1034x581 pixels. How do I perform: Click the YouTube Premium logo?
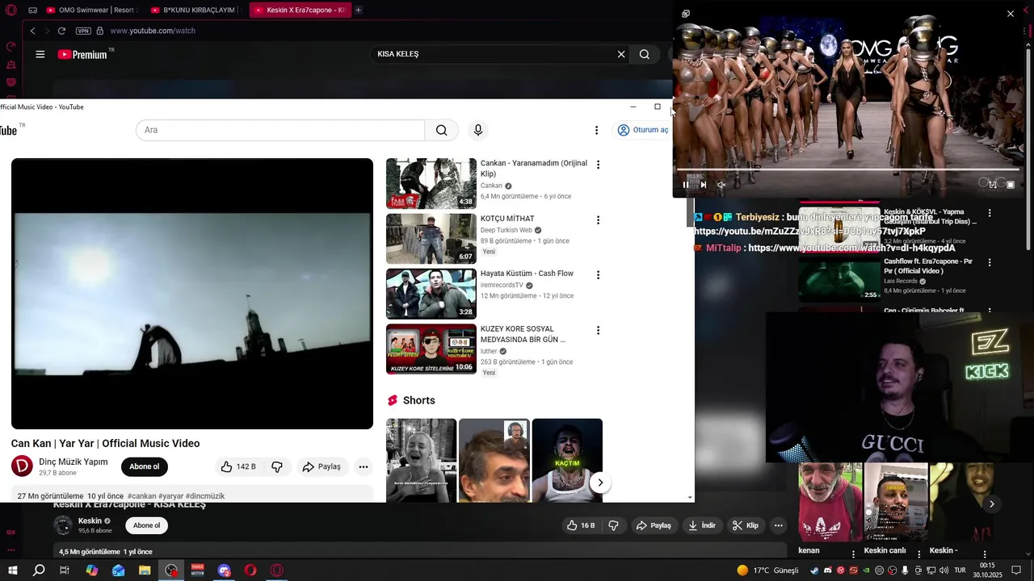point(82,54)
